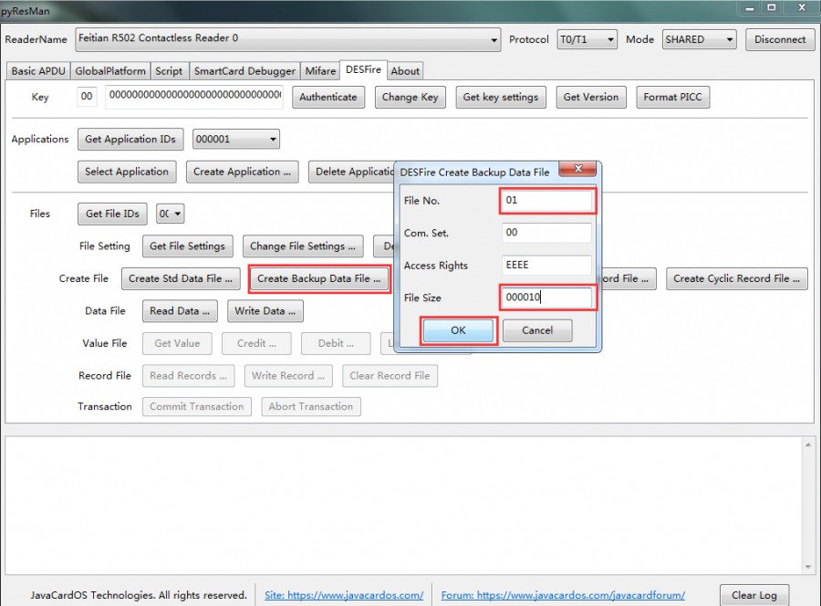
Task: Click the File Size input field
Action: coord(546,298)
